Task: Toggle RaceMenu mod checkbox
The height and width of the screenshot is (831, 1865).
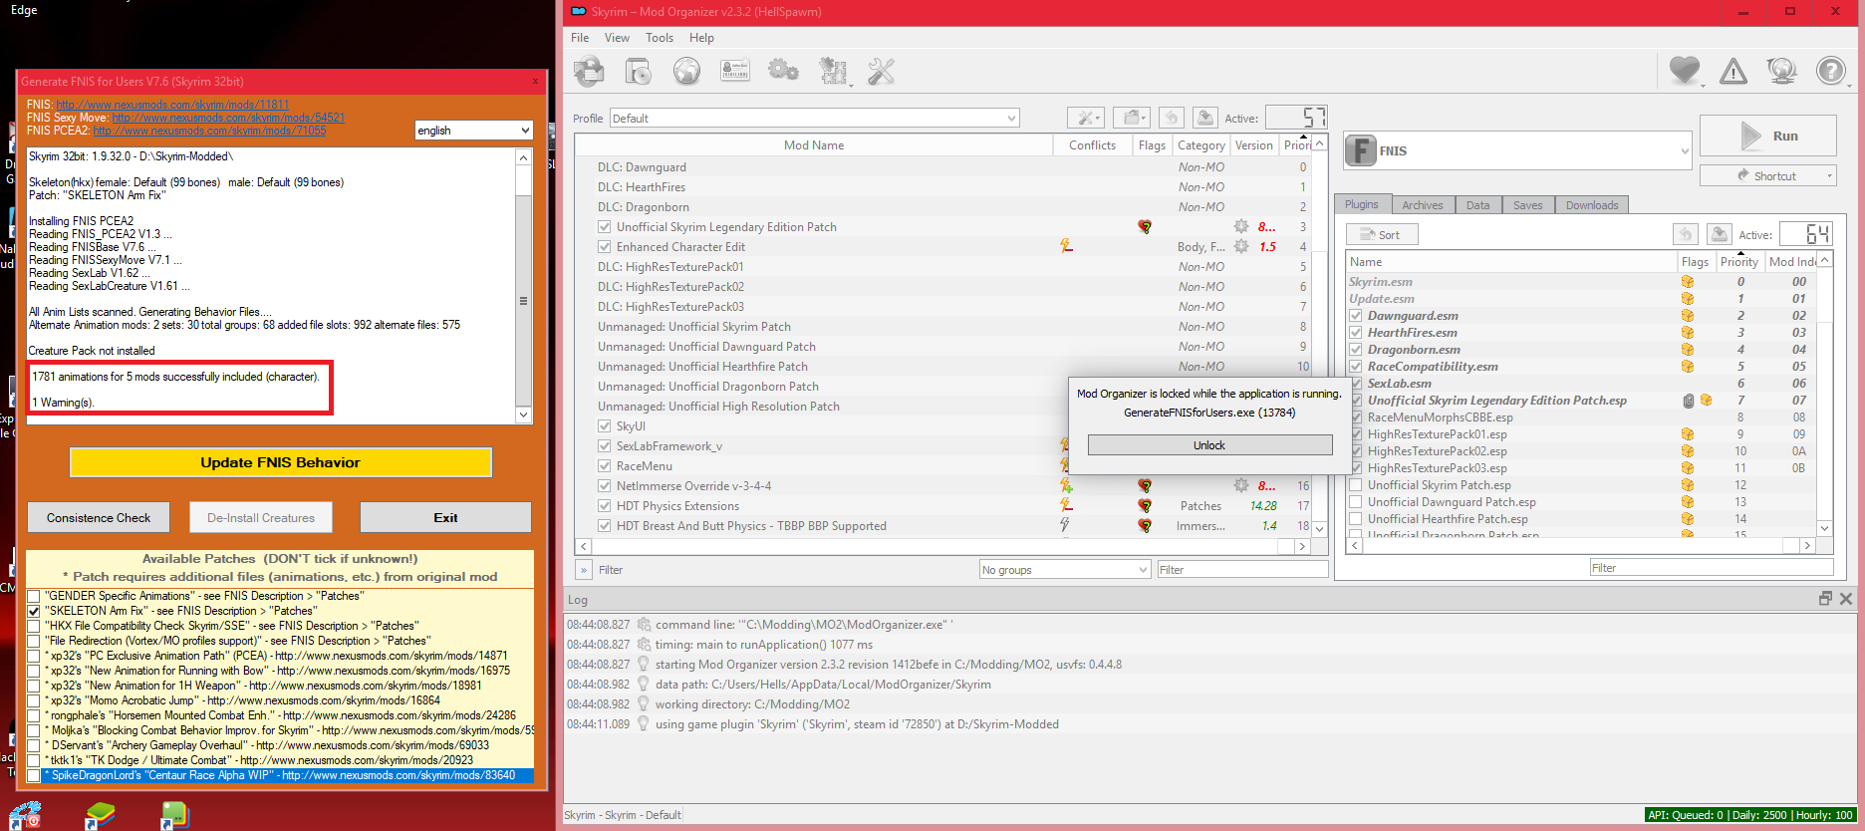Action: pos(604,466)
